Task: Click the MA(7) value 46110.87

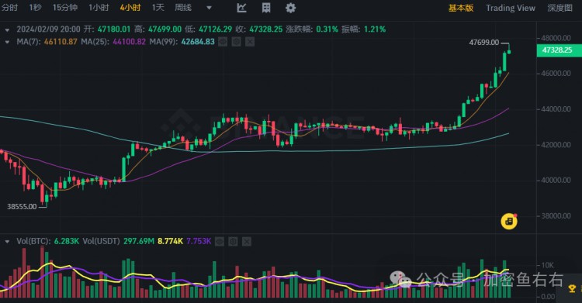Action: pyautogui.click(x=61, y=42)
